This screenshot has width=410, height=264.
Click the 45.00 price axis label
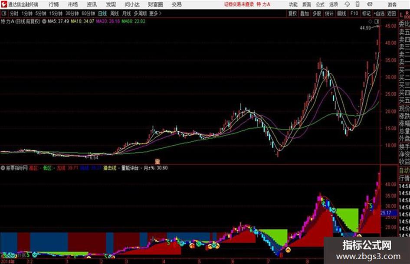coord(391,26)
